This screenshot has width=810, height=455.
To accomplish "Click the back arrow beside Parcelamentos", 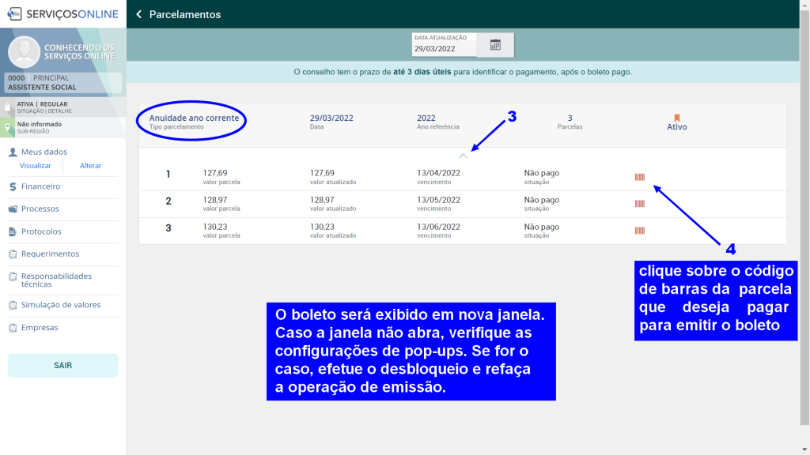I will [139, 14].
